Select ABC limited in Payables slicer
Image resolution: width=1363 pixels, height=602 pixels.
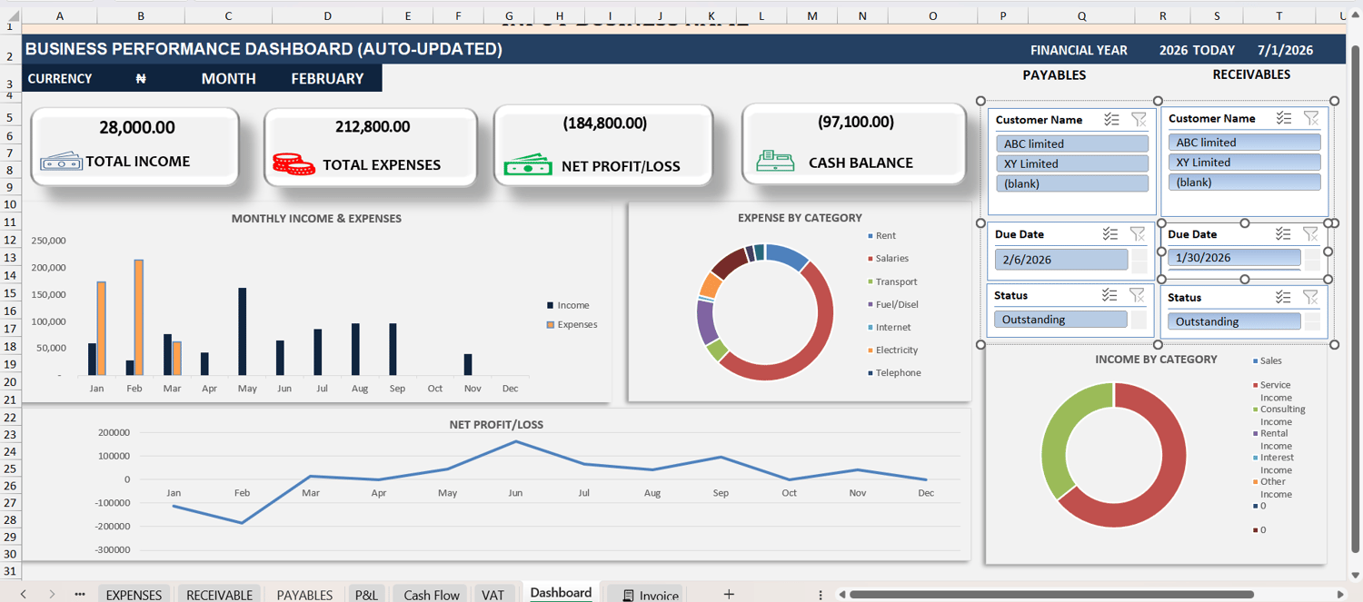(x=1072, y=143)
